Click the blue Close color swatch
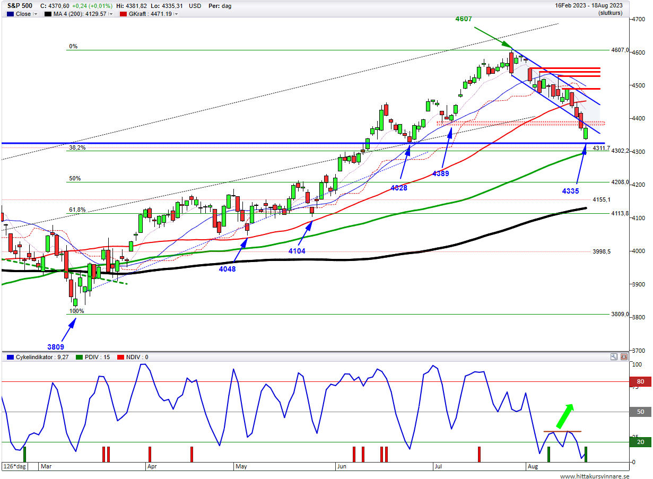The width and height of the screenshot is (653, 479). (10, 14)
